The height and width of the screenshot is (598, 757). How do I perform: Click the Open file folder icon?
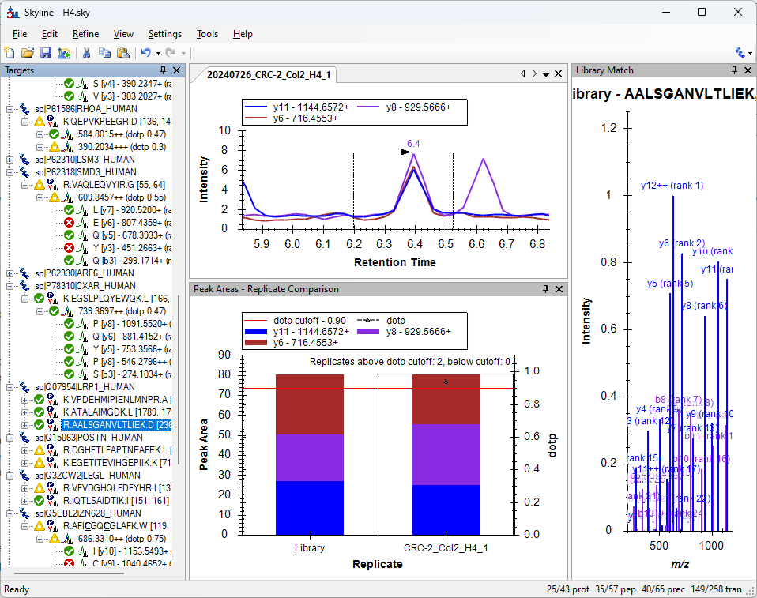(x=28, y=53)
